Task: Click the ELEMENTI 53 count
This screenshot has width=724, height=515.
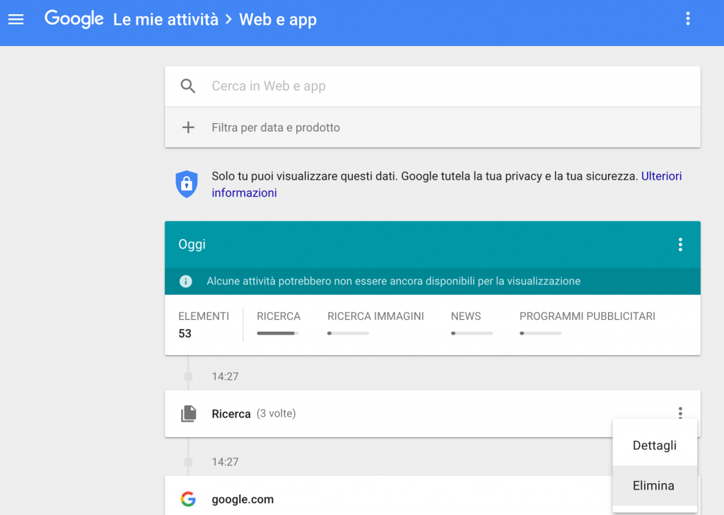Action: (x=204, y=325)
